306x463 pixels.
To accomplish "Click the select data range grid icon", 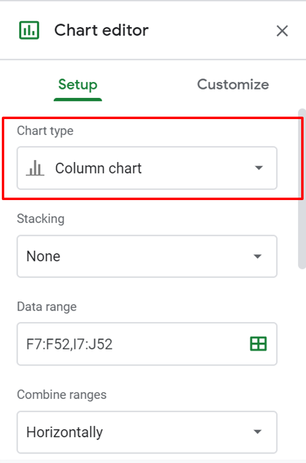I will (x=258, y=344).
